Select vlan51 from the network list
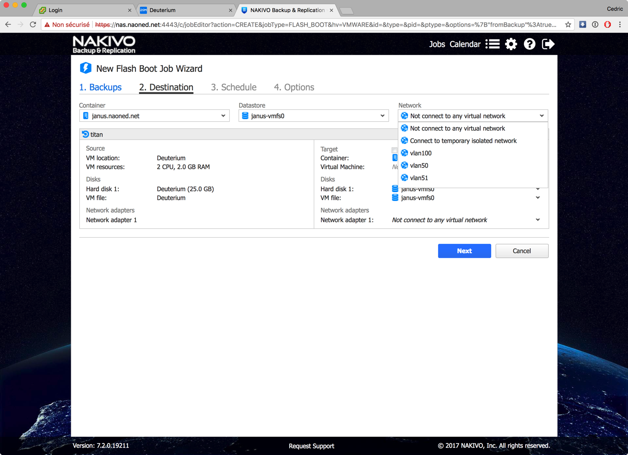Image resolution: width=628 pixels, height=455 pixels. coord(473,178)
